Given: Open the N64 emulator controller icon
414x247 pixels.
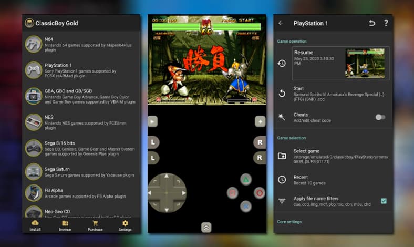Looking at the screenshot, I should point(34,44).
